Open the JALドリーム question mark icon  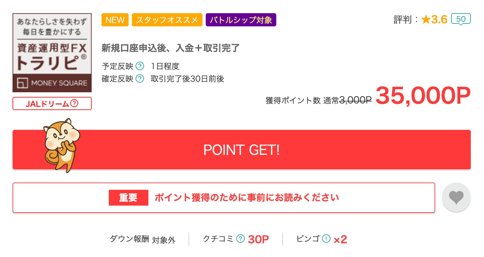tap(75, 103)
